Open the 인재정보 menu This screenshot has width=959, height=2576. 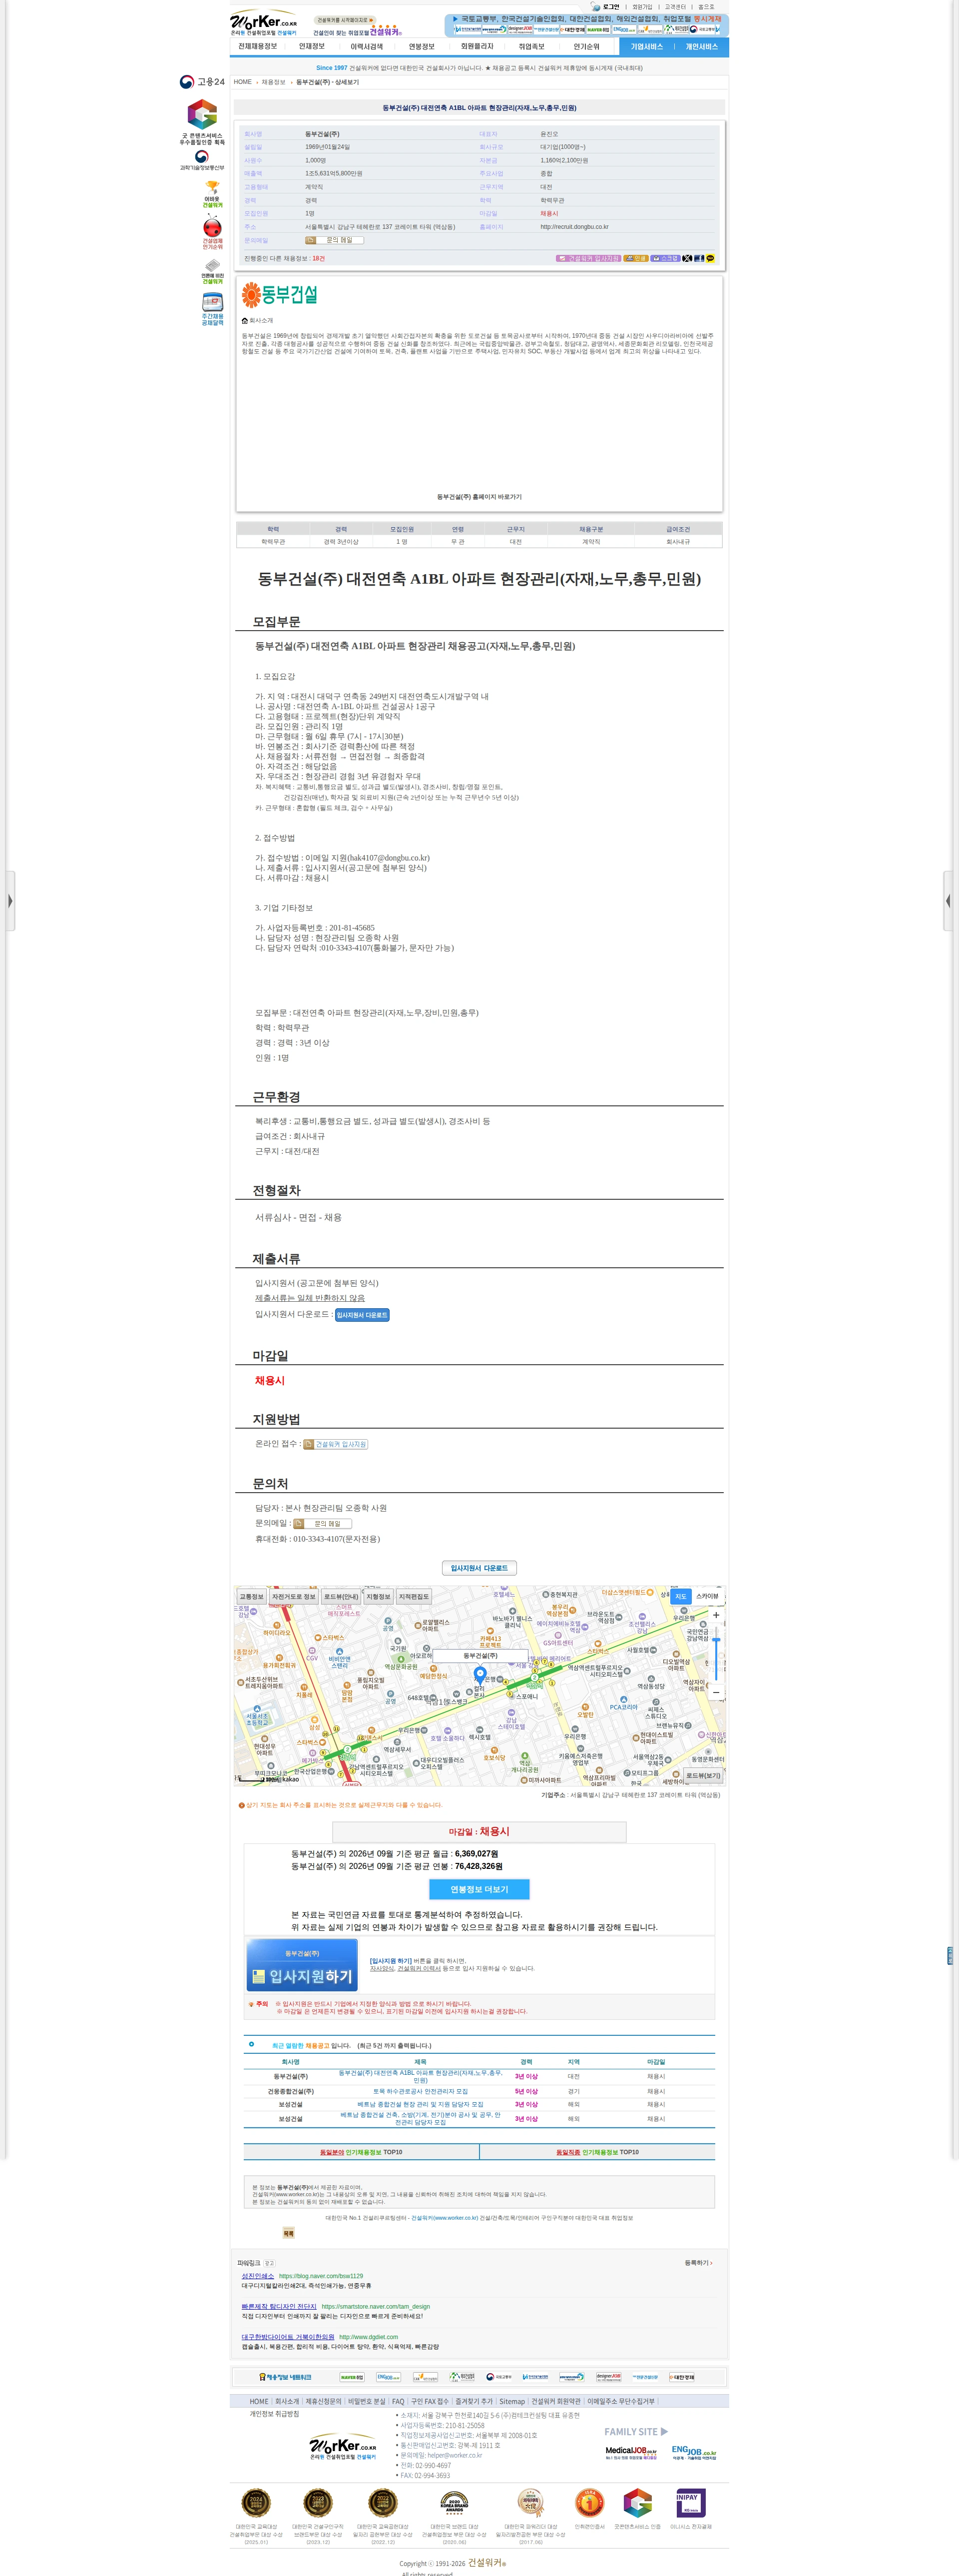311,46
